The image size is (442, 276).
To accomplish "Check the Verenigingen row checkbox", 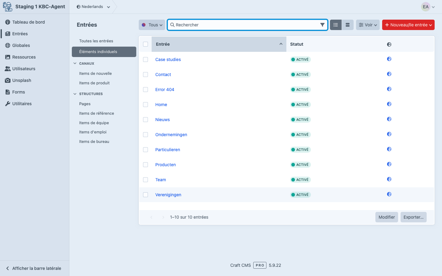I will pos(145,195).
